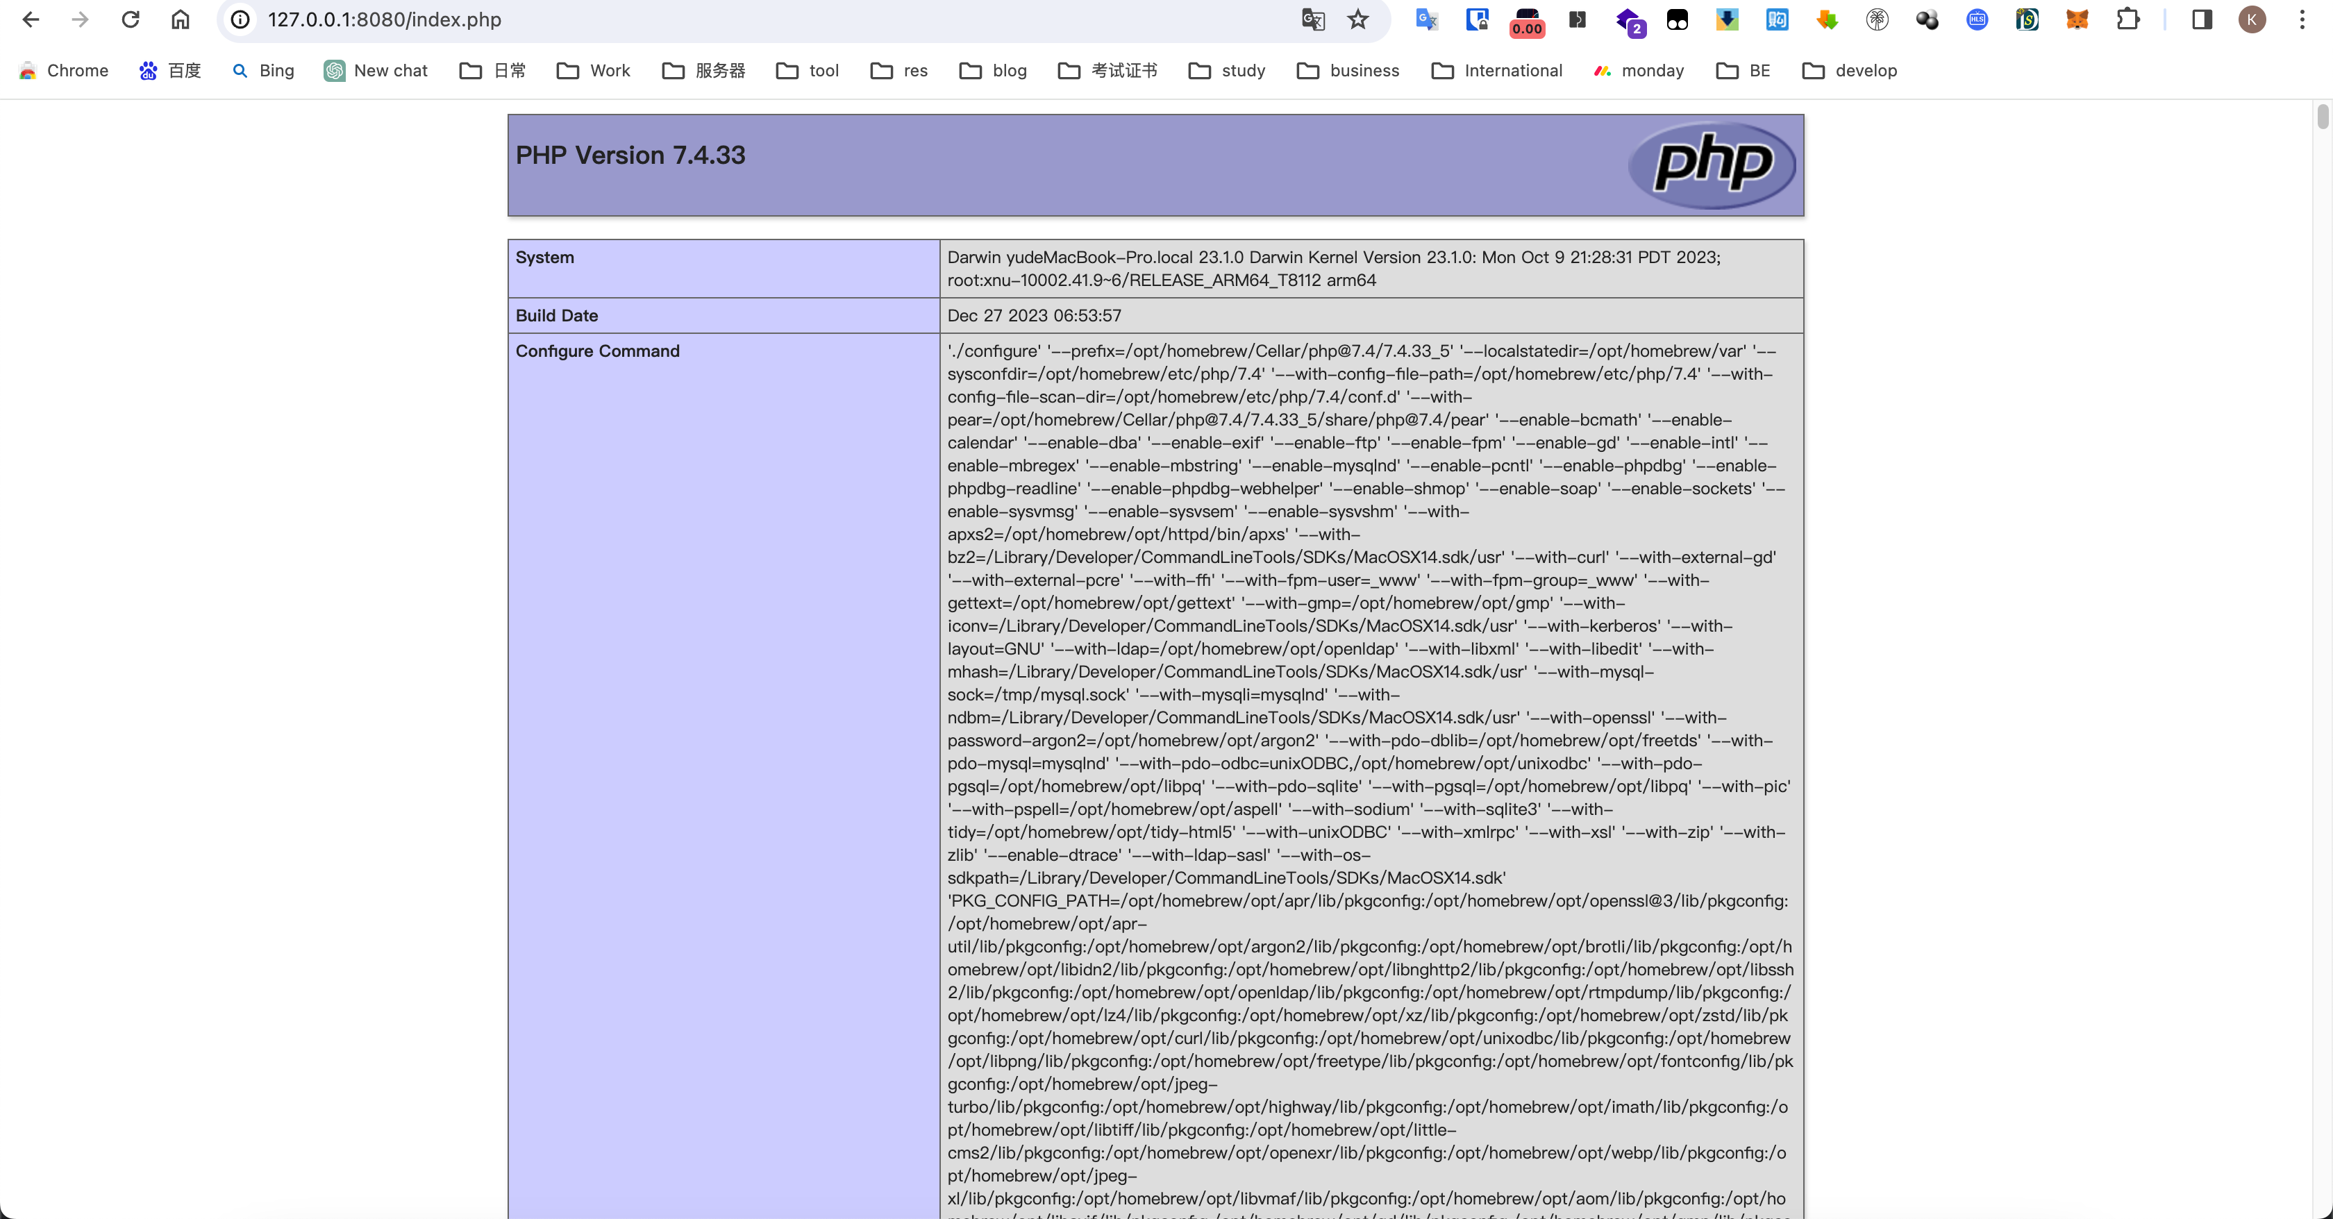Viewport: 2333px width, 1219px height.
Task: Open Chrome's three-dot menu
Action: click(x=2301, y=19)
